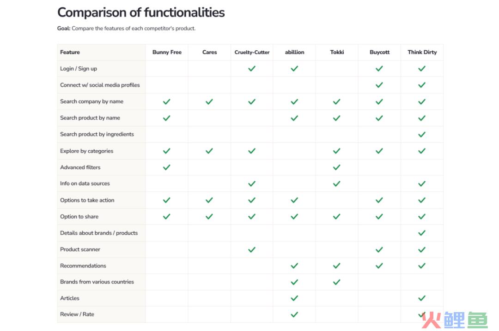Click the Buycott Recommendations checkmark

379,266
